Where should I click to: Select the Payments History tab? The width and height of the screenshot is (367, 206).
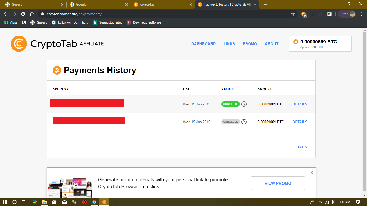(x=227, y=5)
